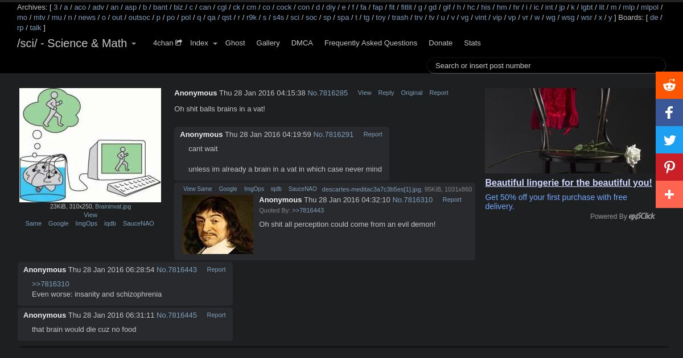Share thread on Reddit
The width and height of the screenshot is (683, 358).
coord(669,85)
